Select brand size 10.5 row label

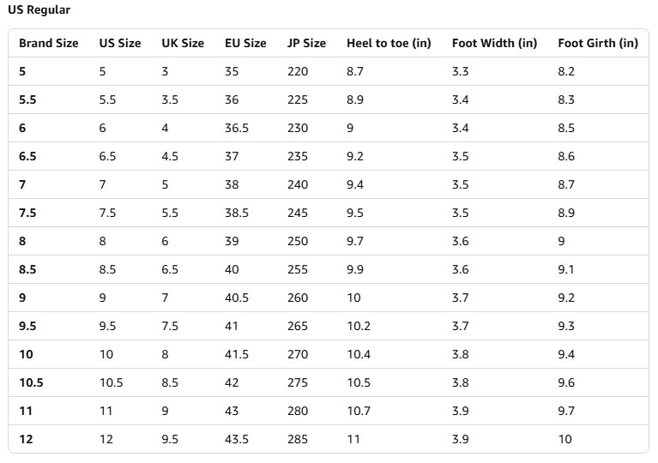pyautogui.click(x=31, y=383)
